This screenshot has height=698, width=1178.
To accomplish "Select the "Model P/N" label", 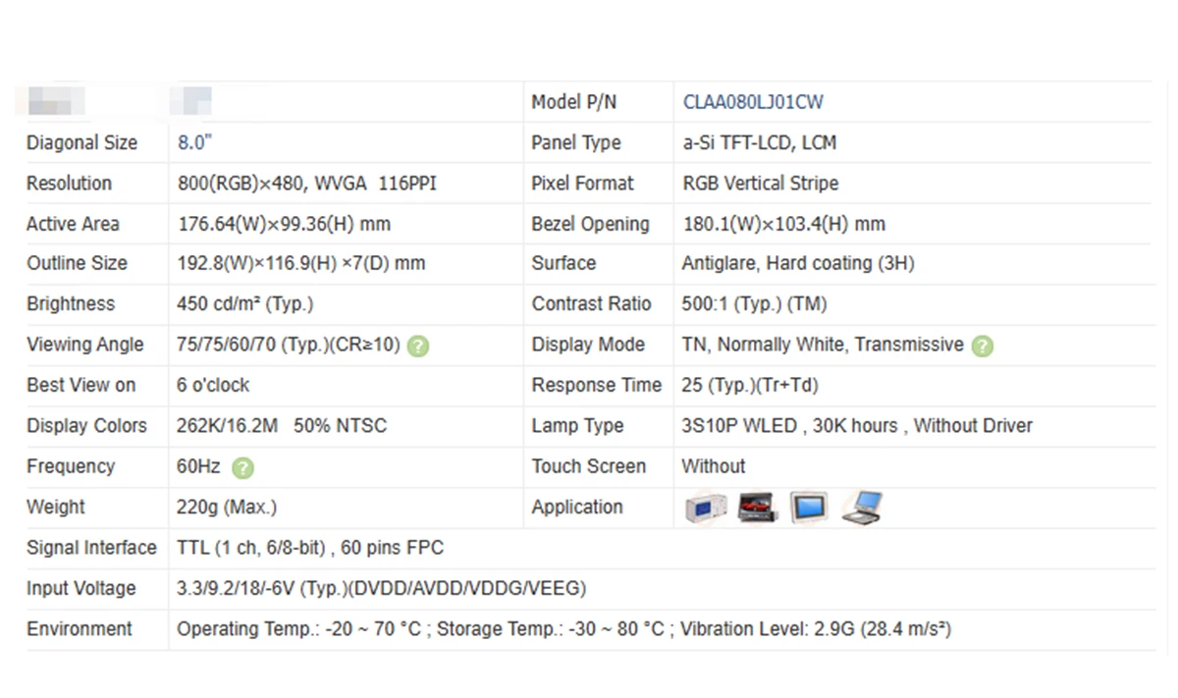I will (x=573, y=102).
